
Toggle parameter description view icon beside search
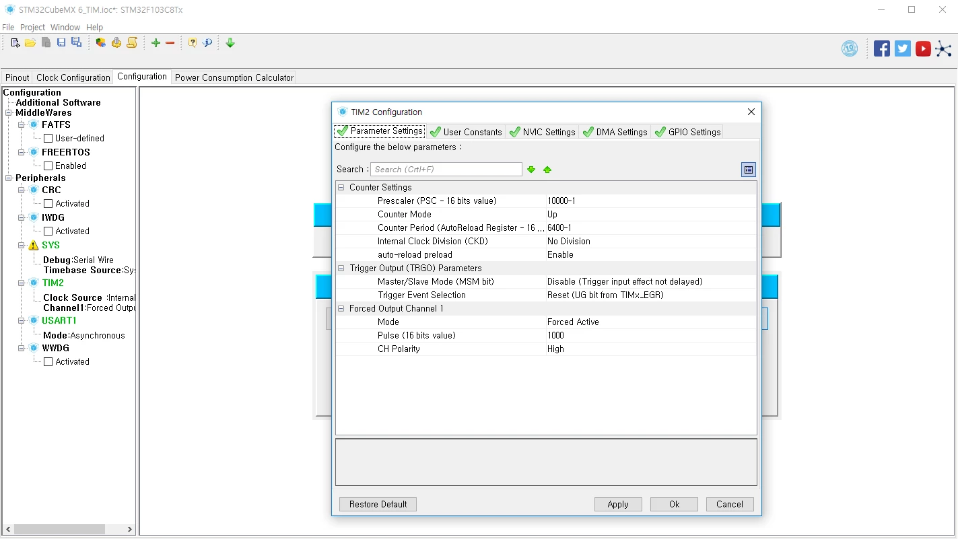point(749,170)
